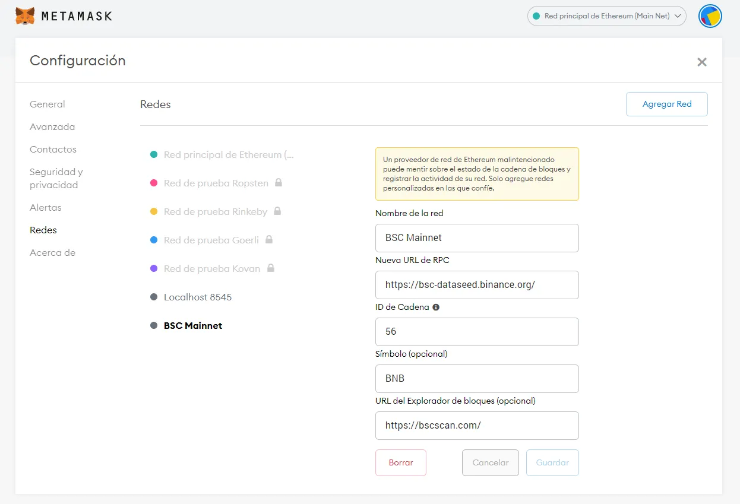Select Red de prueba Ropsten
This screenshot has height=504, width=740.
click(x=216, y=183)
